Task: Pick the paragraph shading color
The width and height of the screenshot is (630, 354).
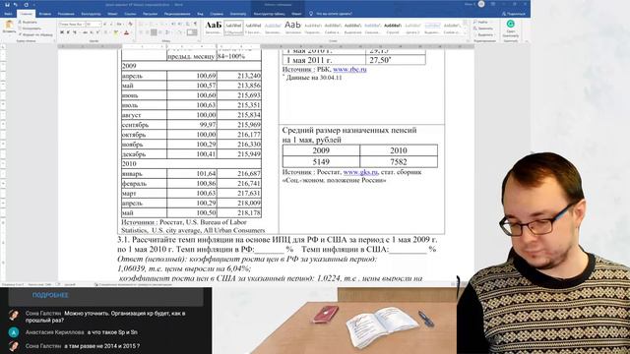Action: click(x=179, y=32)
